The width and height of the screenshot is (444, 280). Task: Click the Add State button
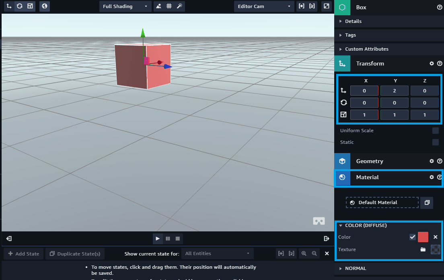tap(23, 253)
